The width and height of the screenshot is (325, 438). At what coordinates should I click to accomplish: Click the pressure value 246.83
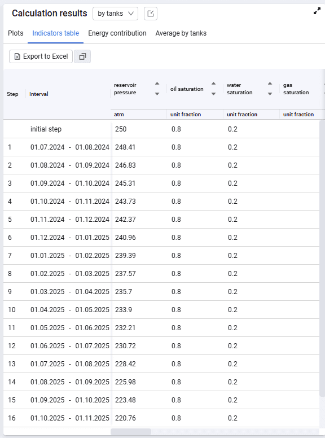point(125,165)
